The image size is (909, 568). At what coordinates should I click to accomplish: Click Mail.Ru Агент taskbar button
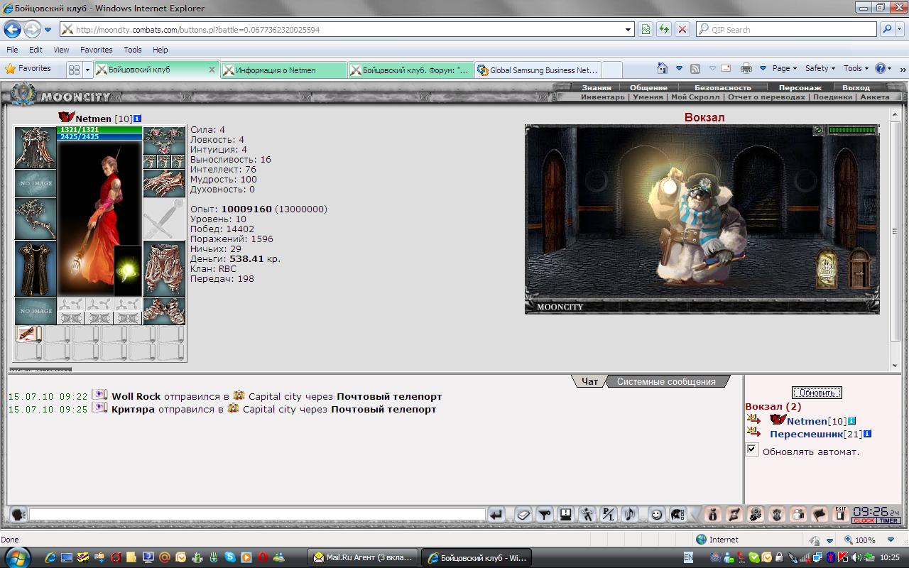(363, 557)
